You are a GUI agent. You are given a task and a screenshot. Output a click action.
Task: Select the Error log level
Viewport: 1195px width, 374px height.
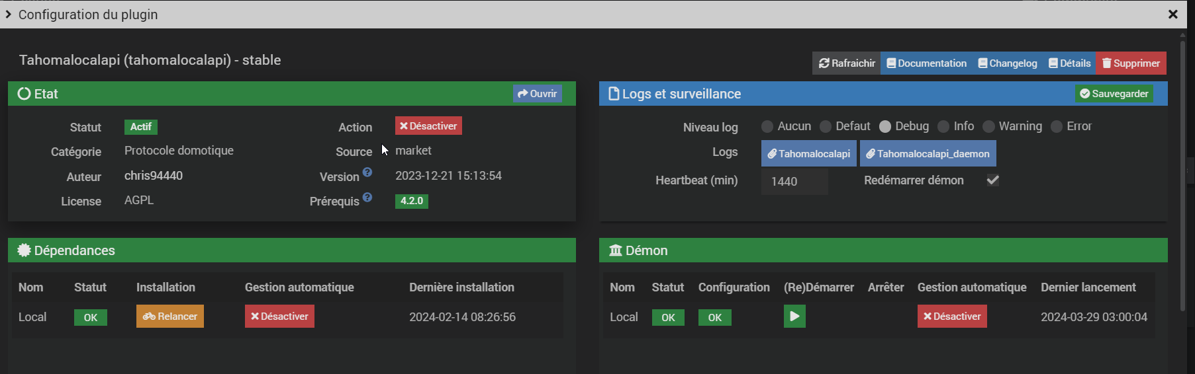(1057, 126)
